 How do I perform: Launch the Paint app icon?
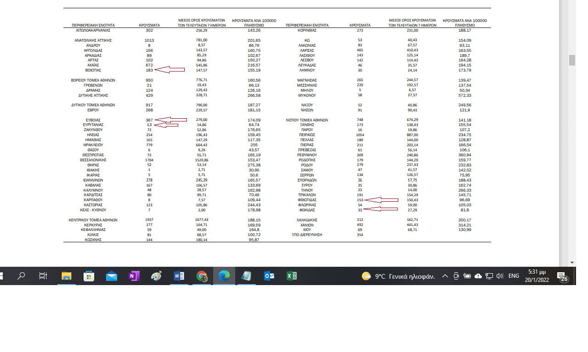[x=157, y=276]
